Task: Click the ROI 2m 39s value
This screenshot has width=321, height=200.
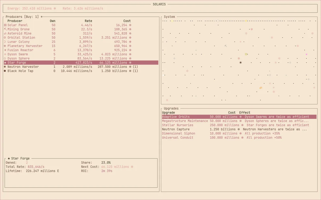Action: coord(107,171)
